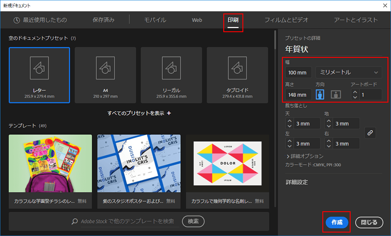This screenshot has width=391, height=236.
Task: Open the 紫のスタジオポスター template
Action: [139, 171]
